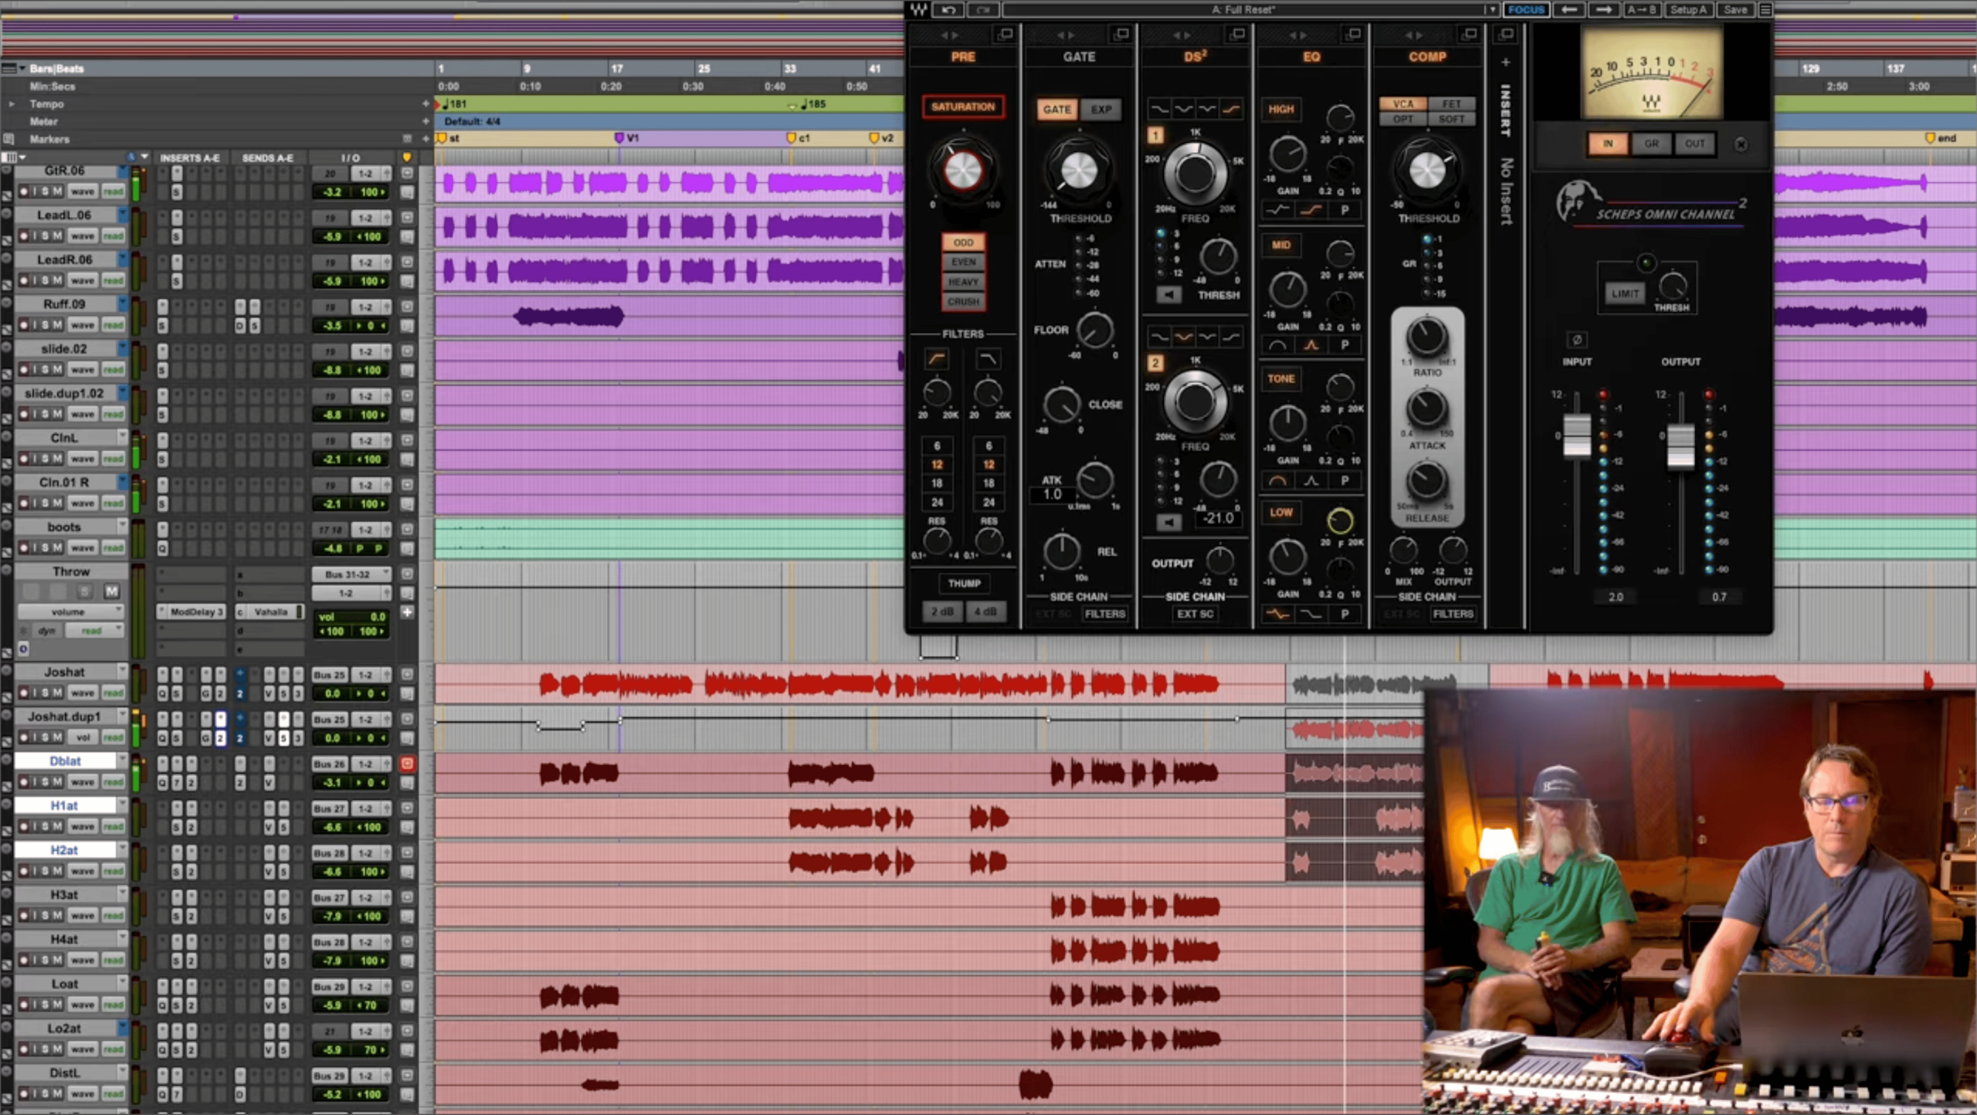This screenshot has height=1115, width=1977.
Task: Mute the Throw track
Action: [x=111, y=591]
